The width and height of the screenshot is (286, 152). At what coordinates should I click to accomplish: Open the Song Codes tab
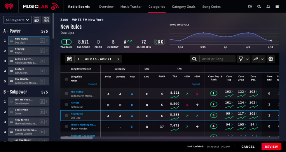[x=211, y=7]
